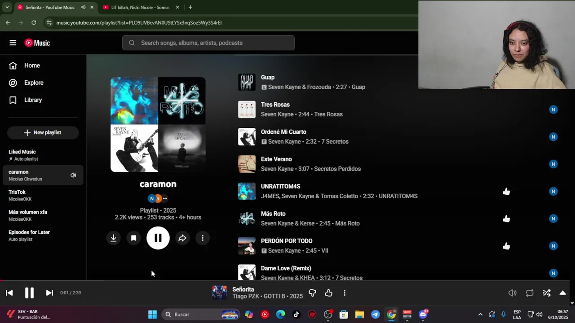The height and width of the screenshot is (323, 575).
Task: Click the taskbar Buscar search box
Action: [x=200, y=314]
